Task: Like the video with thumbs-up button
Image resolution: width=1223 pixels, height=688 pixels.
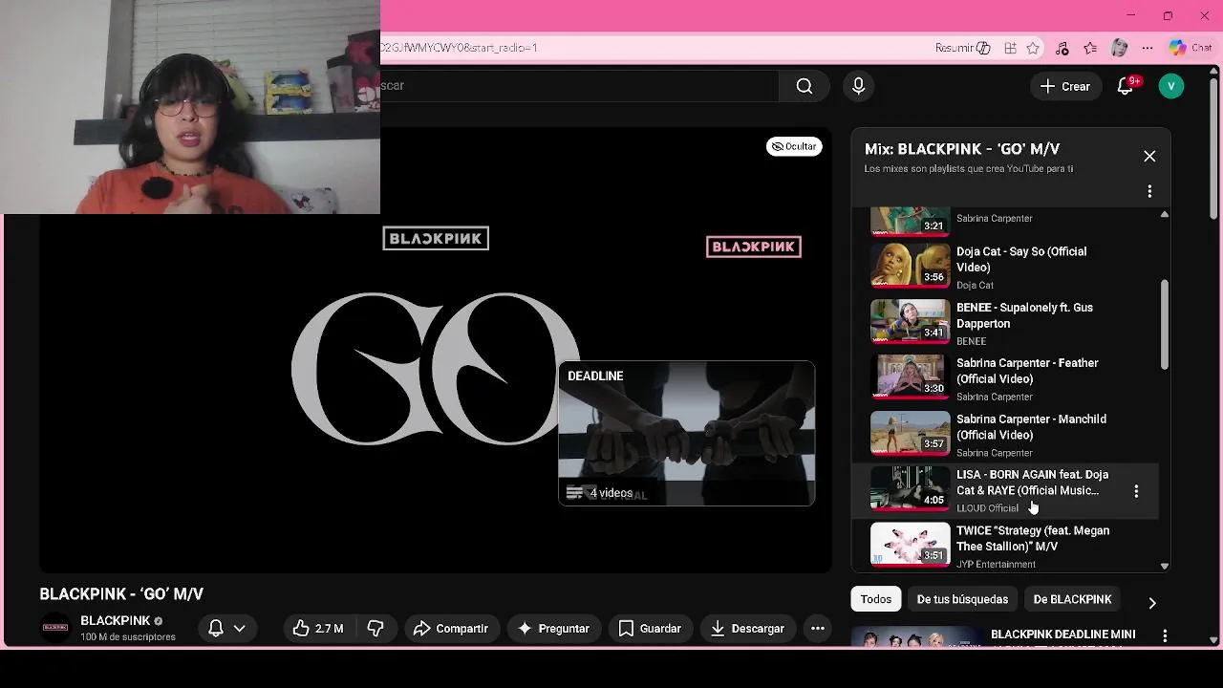Action: pyautogui.click(x=318, y=628)
